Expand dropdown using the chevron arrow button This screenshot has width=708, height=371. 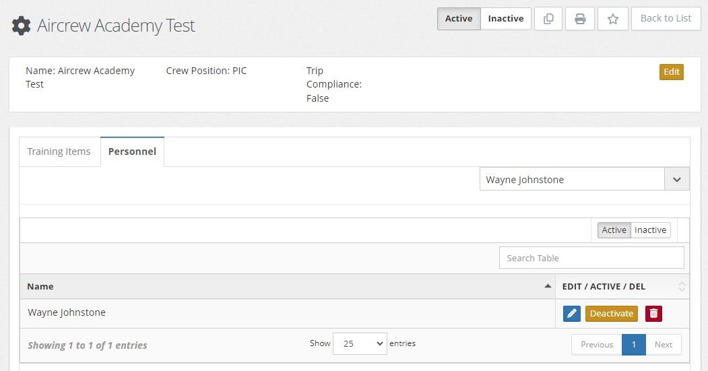click(677, 179)
